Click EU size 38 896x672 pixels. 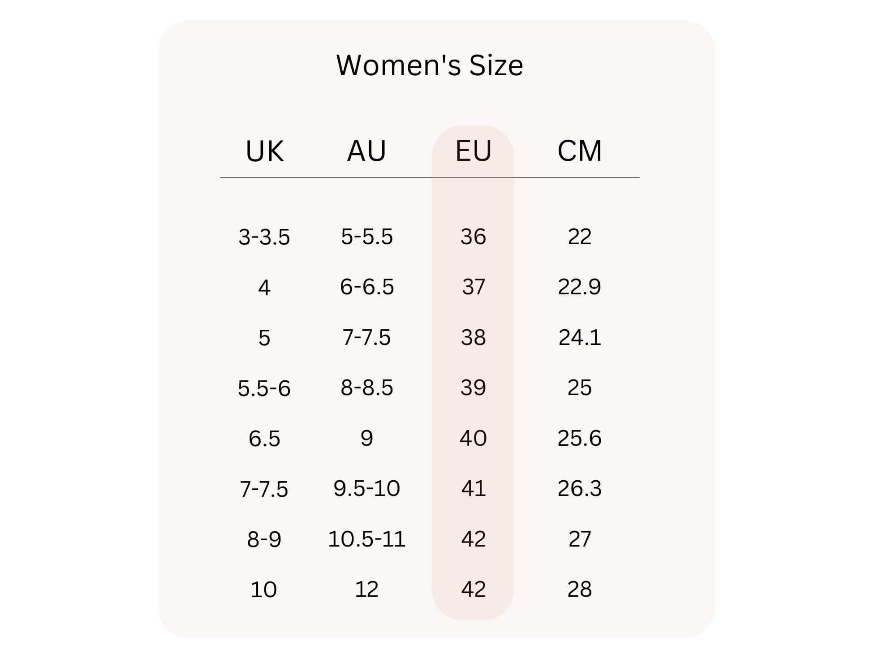pos(473,337)
